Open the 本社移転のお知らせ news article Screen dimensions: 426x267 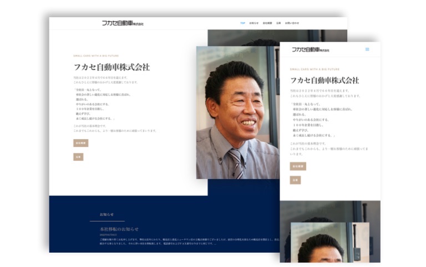pos(119,229)
